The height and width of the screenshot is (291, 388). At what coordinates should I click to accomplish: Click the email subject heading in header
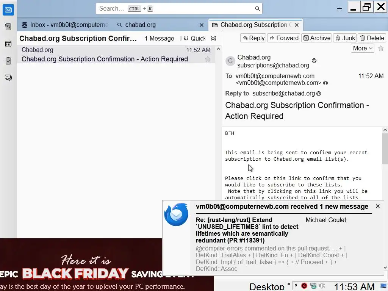(x=297, y=111)
